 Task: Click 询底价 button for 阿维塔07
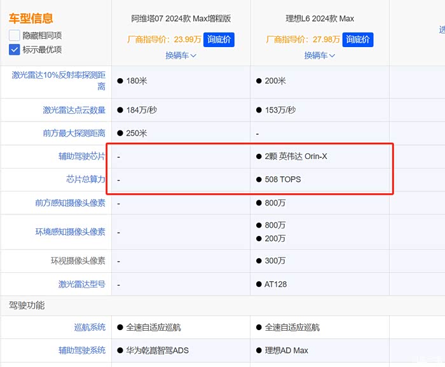pyautogui.click(x=219, y=39)
